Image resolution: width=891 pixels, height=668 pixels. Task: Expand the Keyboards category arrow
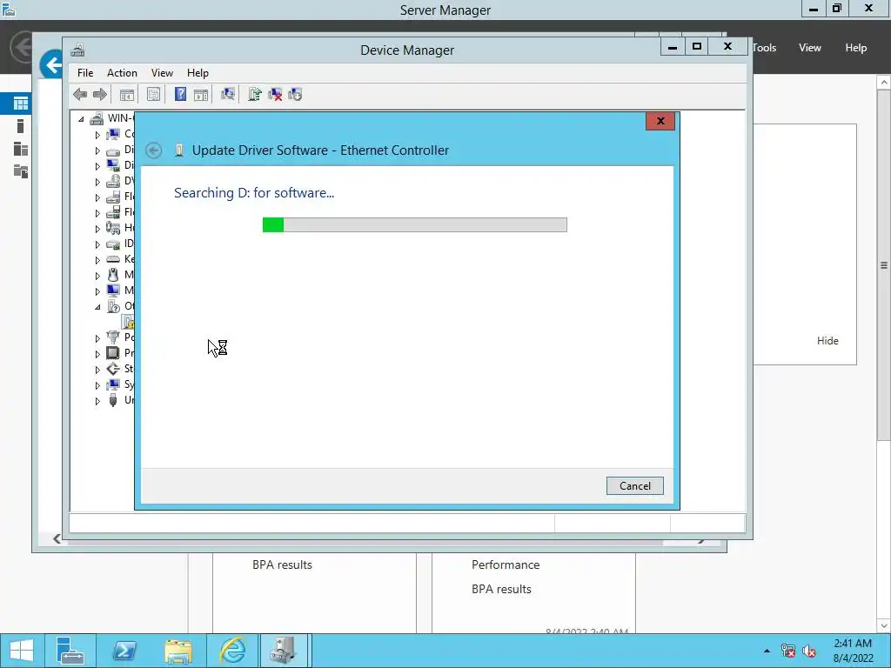click(x=97, y=259)
